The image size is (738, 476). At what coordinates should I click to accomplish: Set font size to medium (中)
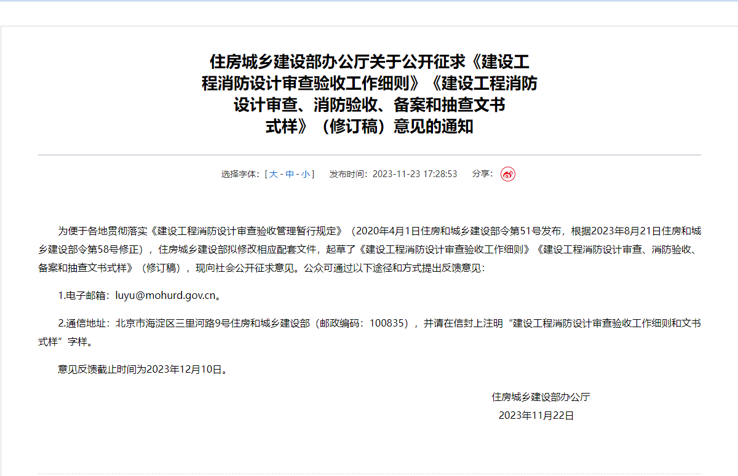(x=289, y=174)
